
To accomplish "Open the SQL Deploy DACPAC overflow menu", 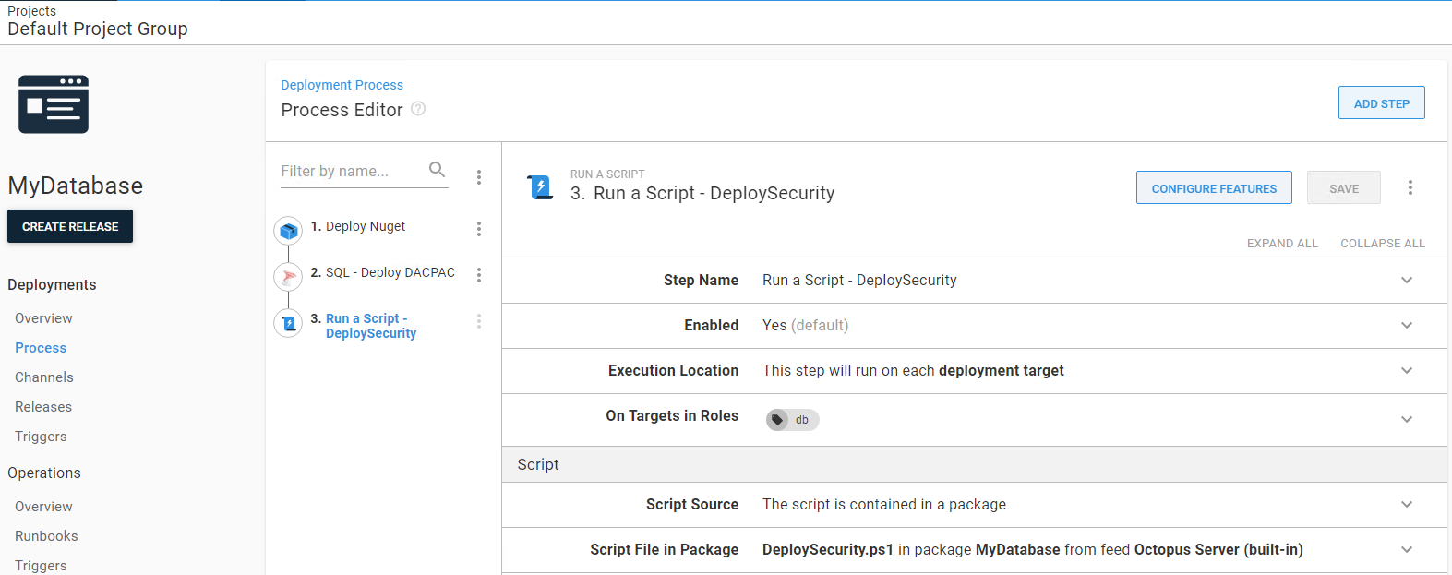I will [x=478, y=275].
